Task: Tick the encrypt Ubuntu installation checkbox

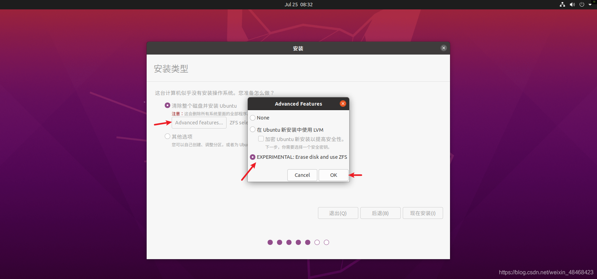Action: coord(261,139)
